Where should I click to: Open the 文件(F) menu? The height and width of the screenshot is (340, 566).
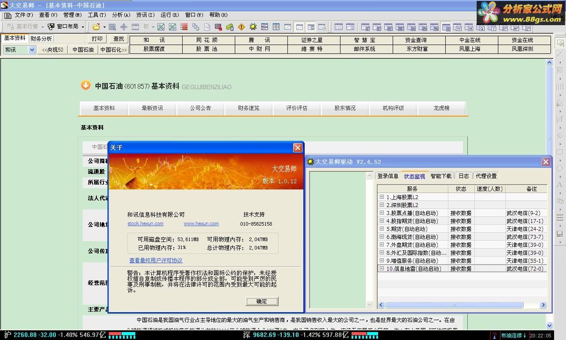[x=23, y=15]
